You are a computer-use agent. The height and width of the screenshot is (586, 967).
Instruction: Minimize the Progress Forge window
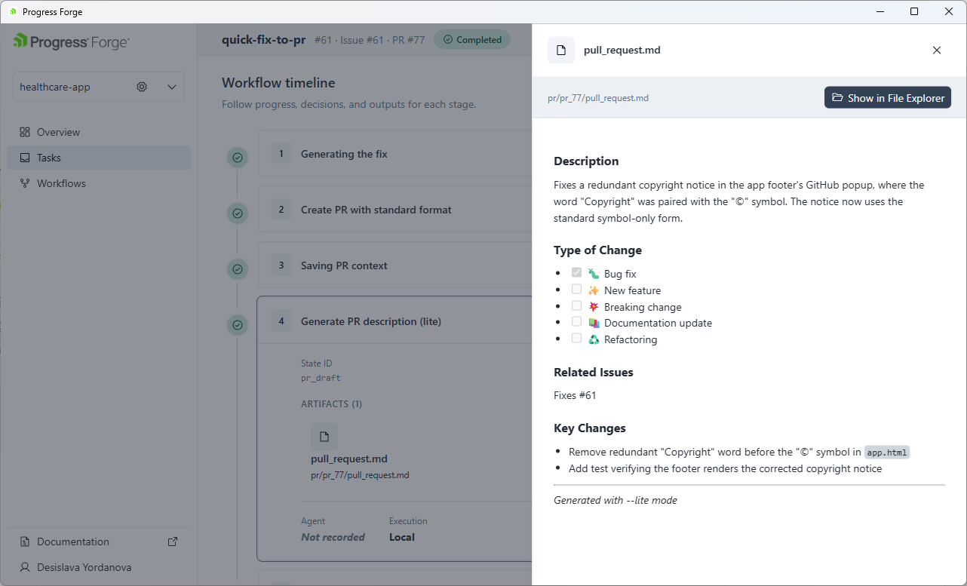pos(880,11)
